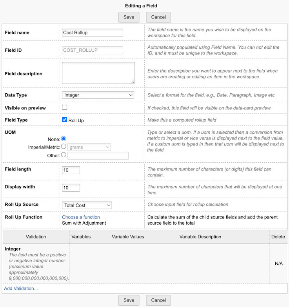Click the Field length input

[x=71, y=170]
